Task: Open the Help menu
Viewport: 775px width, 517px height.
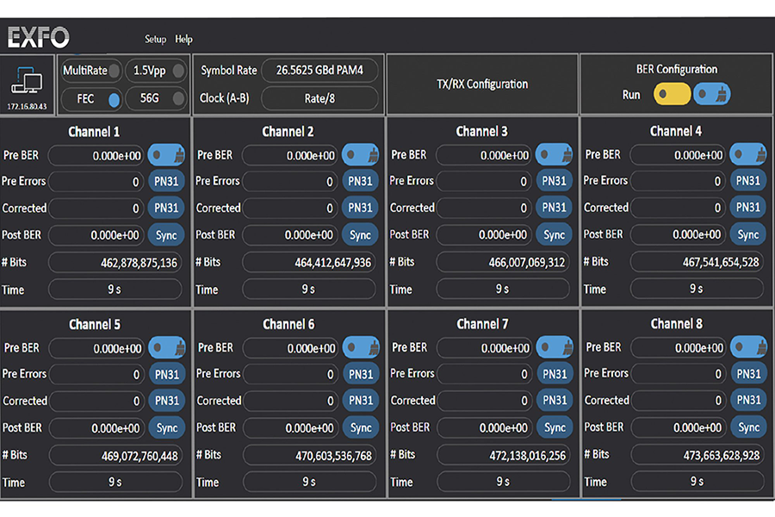Action: click(x=184, y=40)
